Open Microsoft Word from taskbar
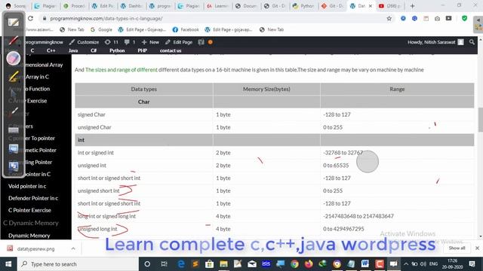The image size is (483, 271). 365,264
